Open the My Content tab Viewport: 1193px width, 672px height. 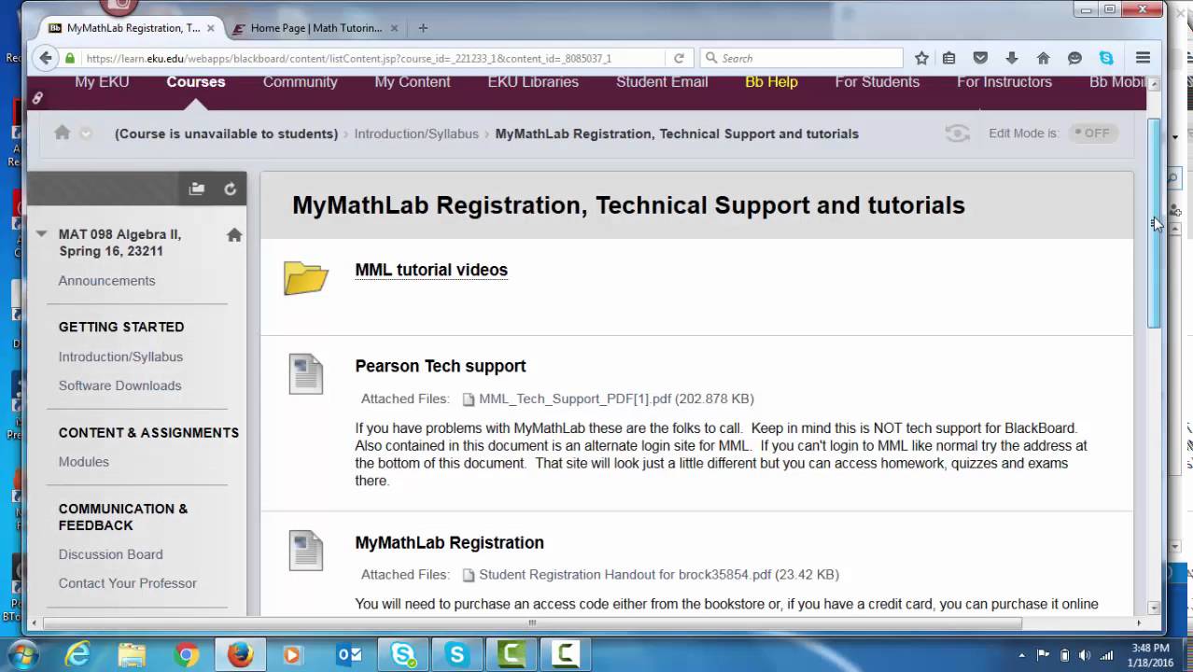413,82
